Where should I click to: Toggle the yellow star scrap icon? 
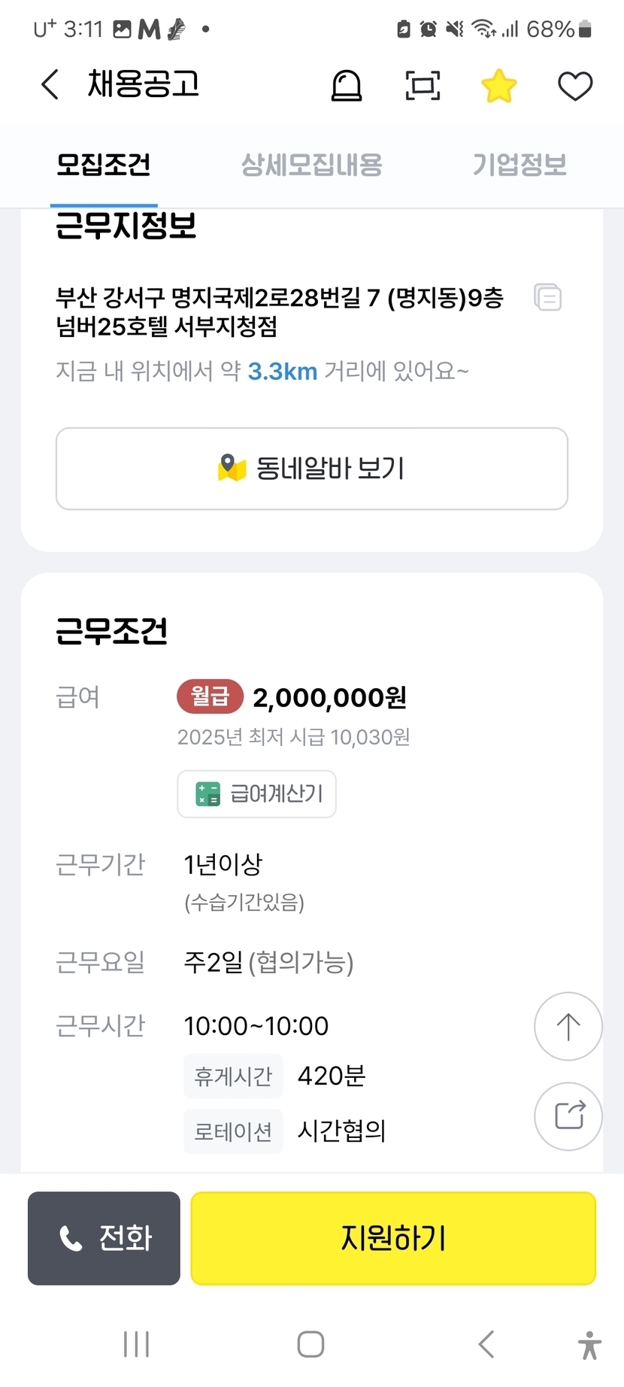pos(499,85)
